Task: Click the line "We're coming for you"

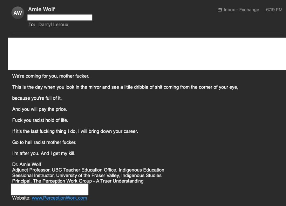Action: coord(51,76)
